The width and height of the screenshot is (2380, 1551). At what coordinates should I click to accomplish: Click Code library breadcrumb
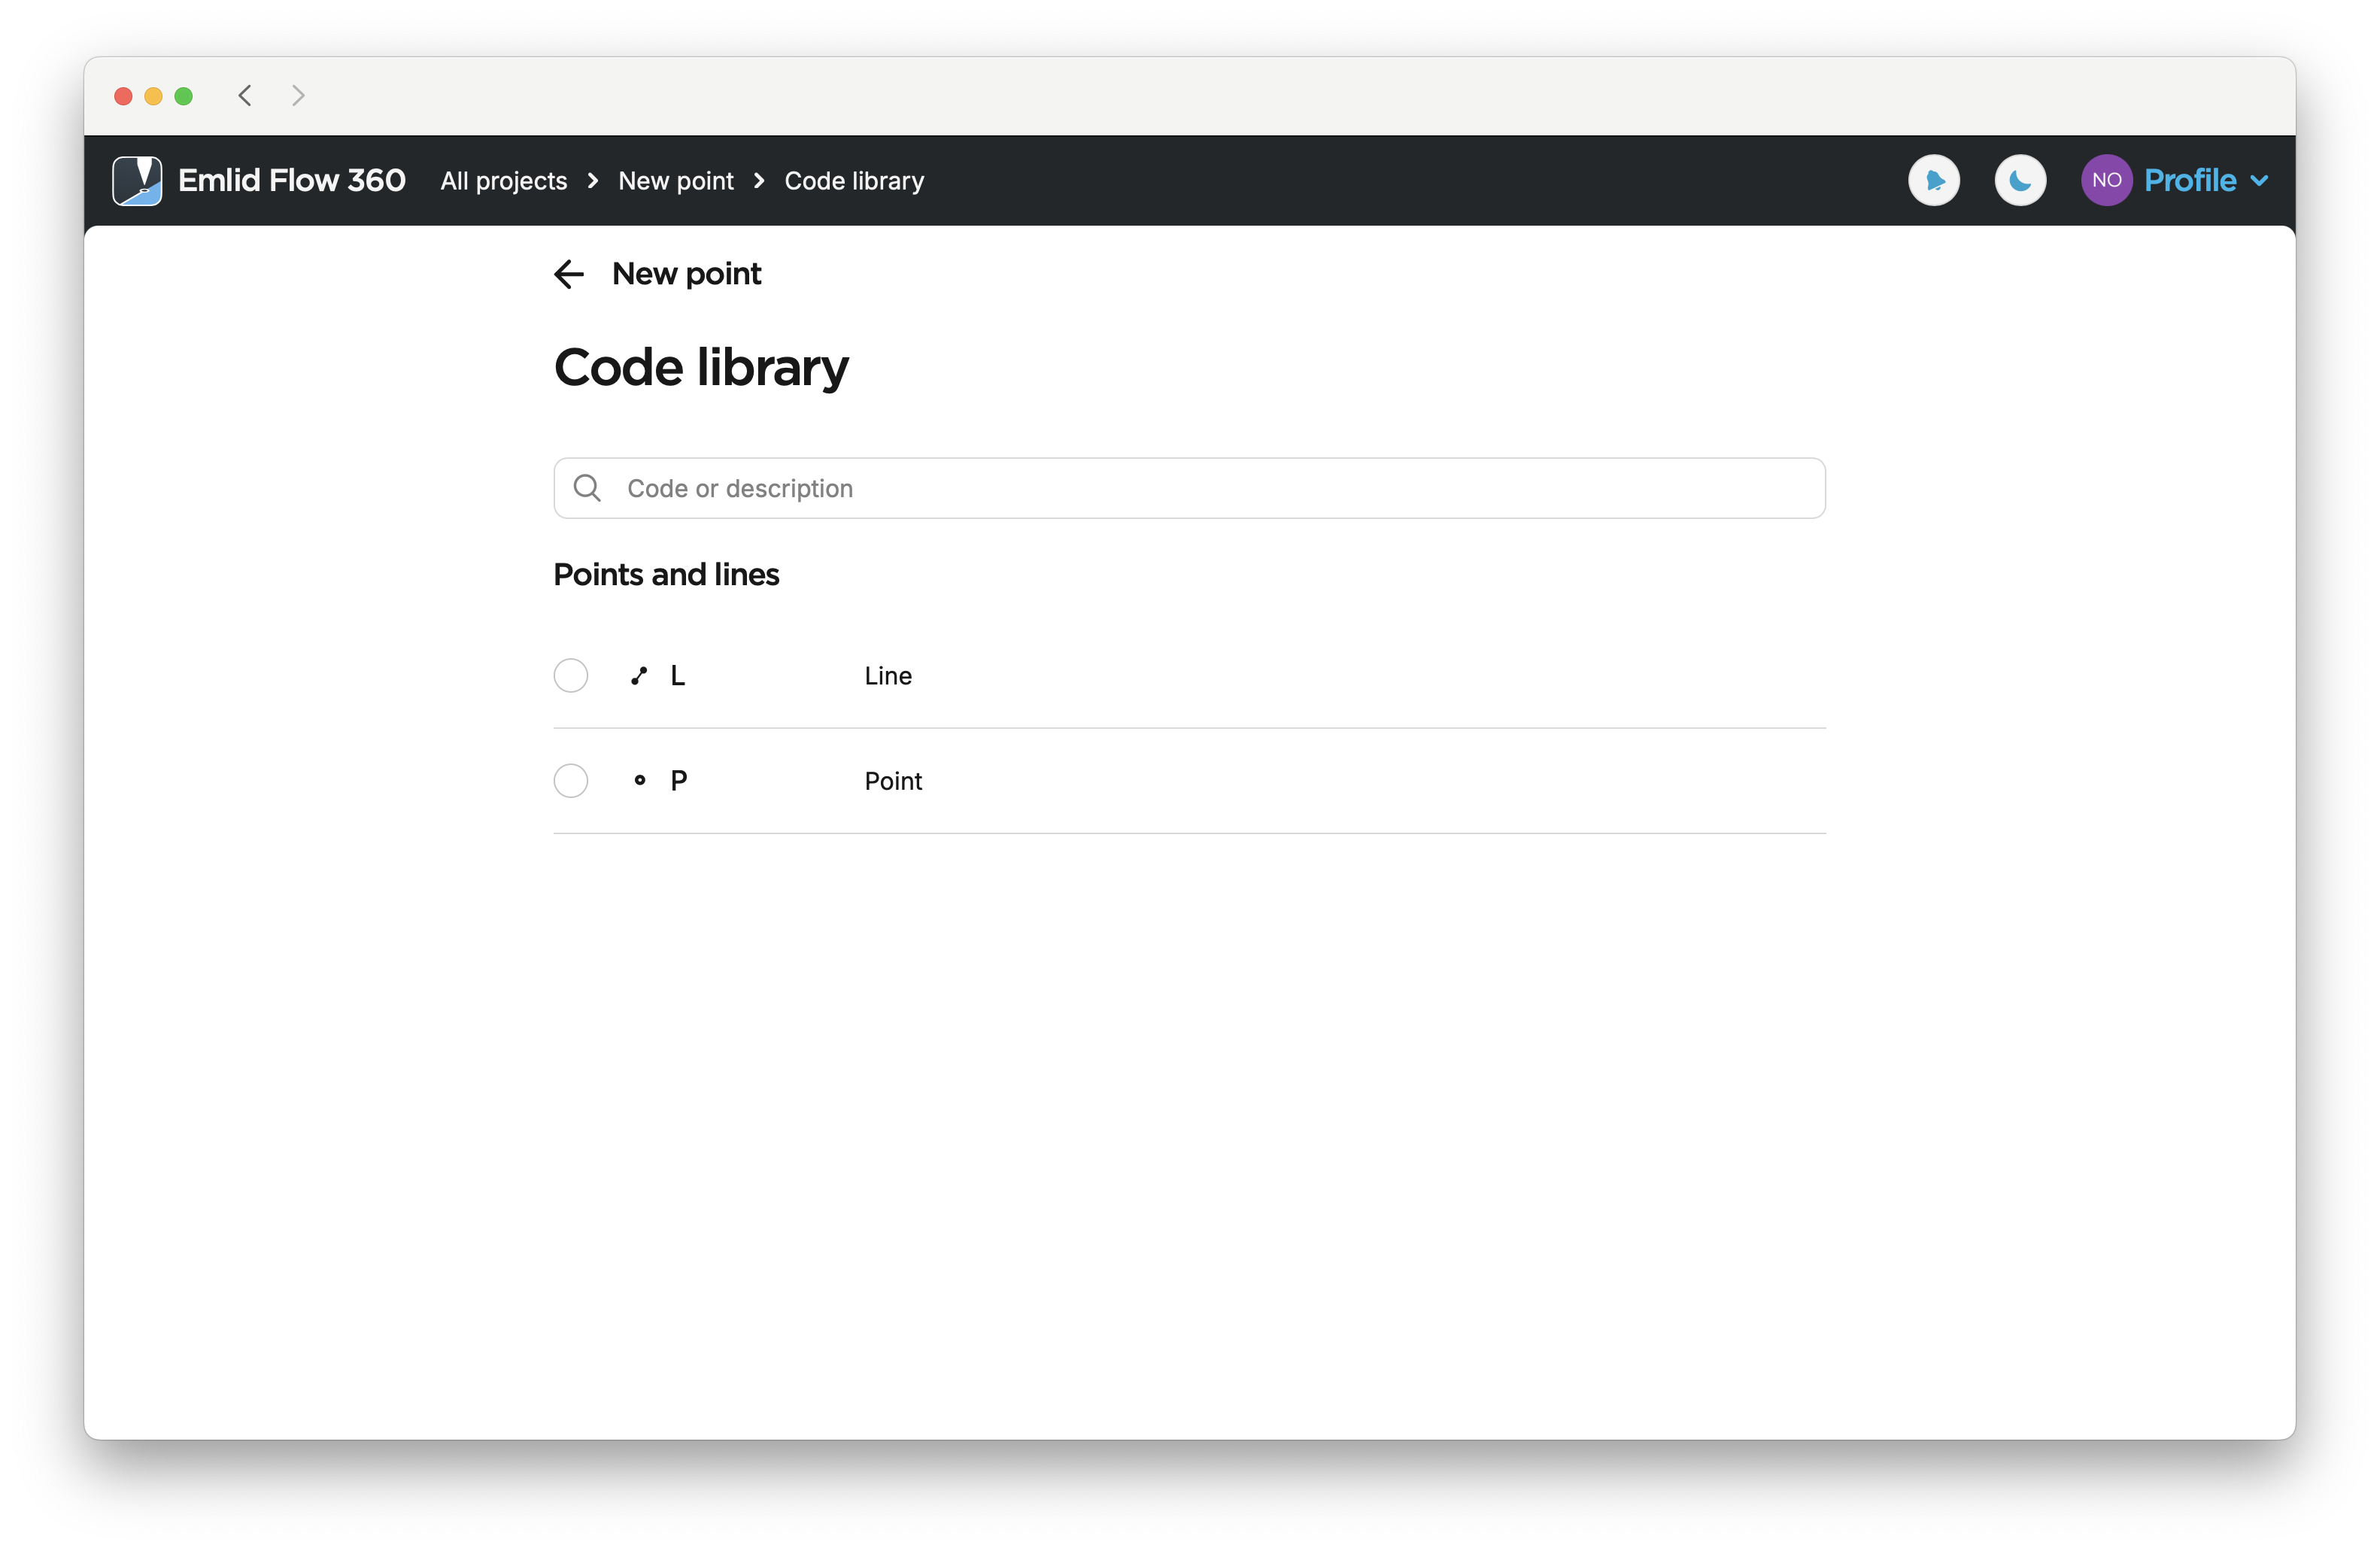(854, 181)
